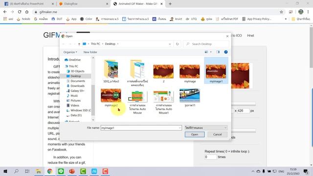
Task: Open the taskbar search icon
Action: point(16,171)
